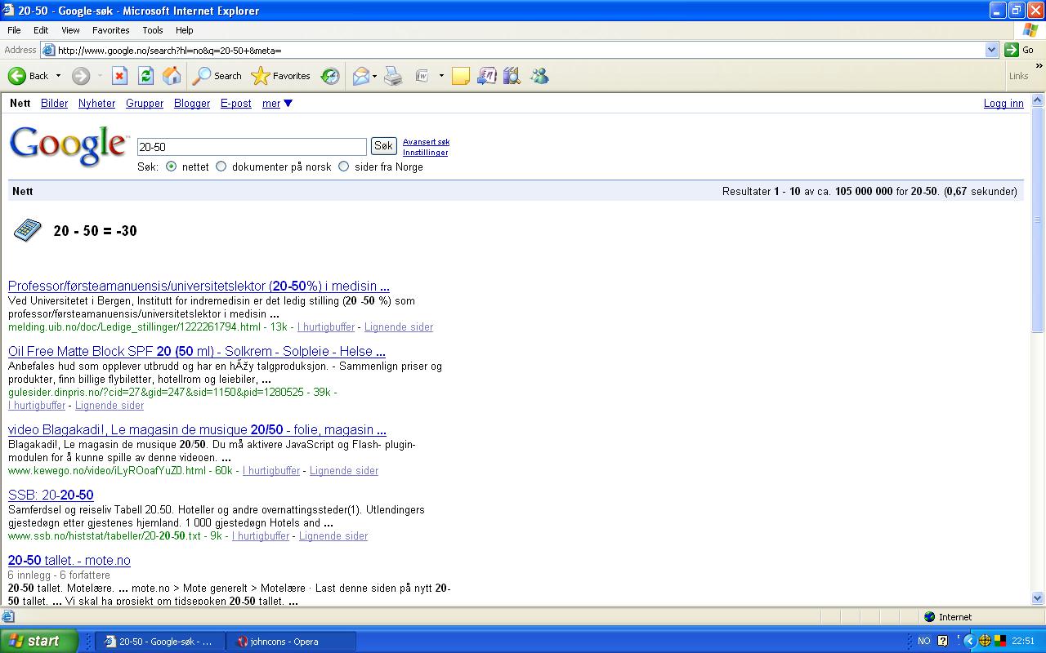1046x653 pixels.
Task: Switch to the Grupper tab
Action: [x=145, y=104]
